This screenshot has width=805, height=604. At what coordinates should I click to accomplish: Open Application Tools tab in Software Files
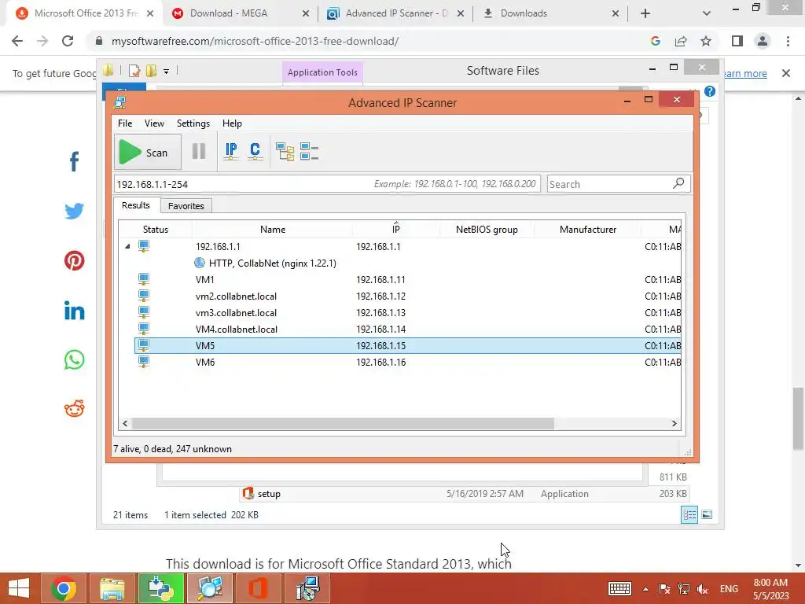point(322,72)
